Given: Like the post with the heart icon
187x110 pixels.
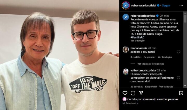Looking at the screenshot, I should (125, 93).
